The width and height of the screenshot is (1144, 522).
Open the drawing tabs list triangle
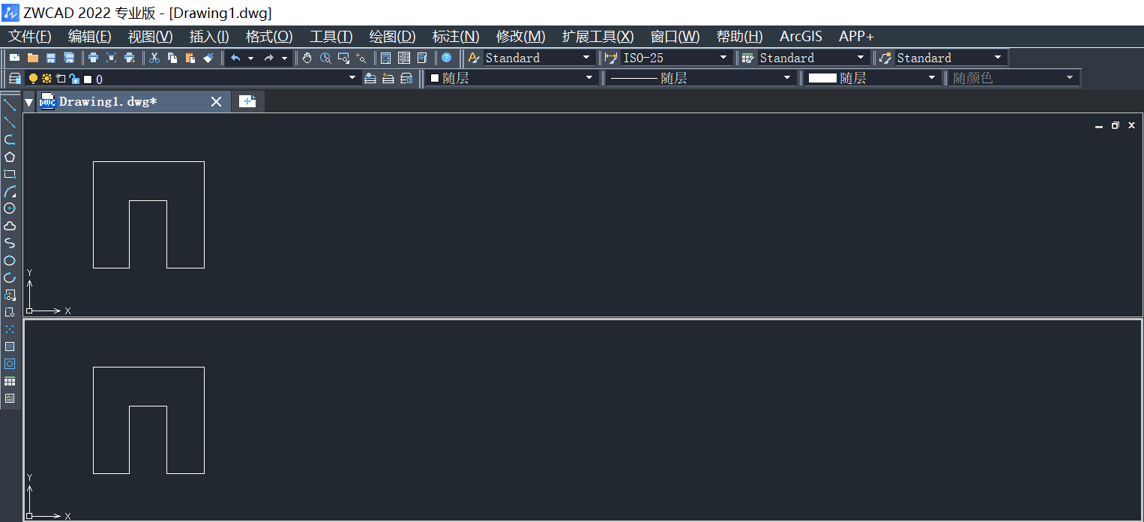[29, 102]
